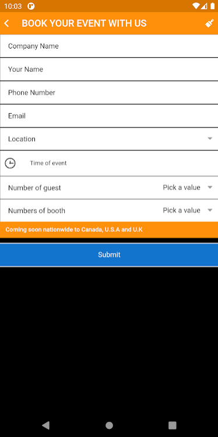Tap the notification icon in status bar
218x437 pixels.
point(31,6)
